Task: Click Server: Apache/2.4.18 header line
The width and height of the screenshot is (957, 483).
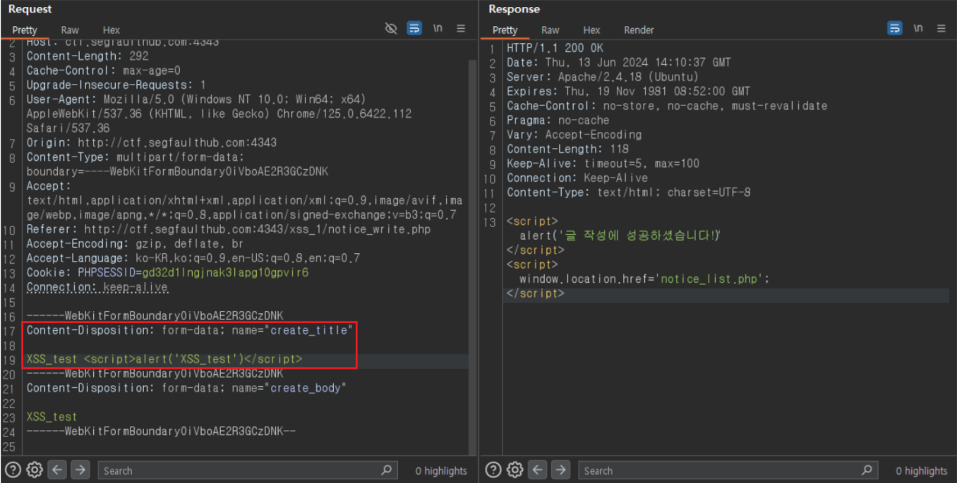Action: click(x=602, y=77)
